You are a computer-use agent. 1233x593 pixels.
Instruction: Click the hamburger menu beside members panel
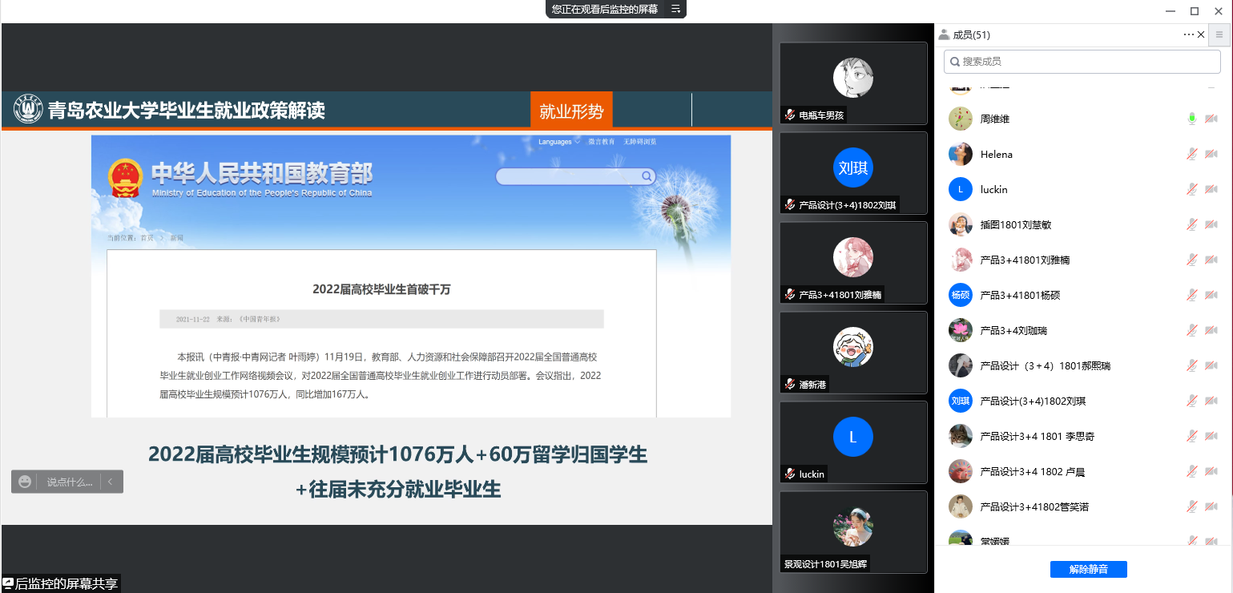click(1219, 34)
